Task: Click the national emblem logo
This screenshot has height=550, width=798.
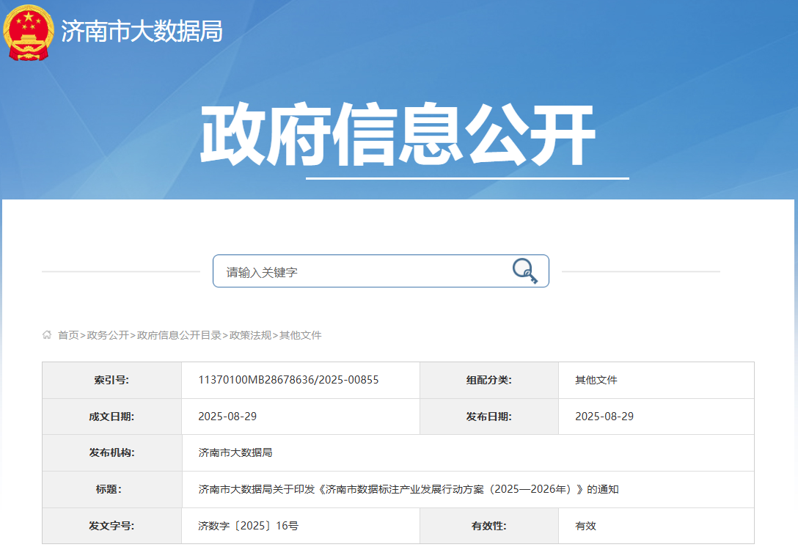Action: pos(29,32)
